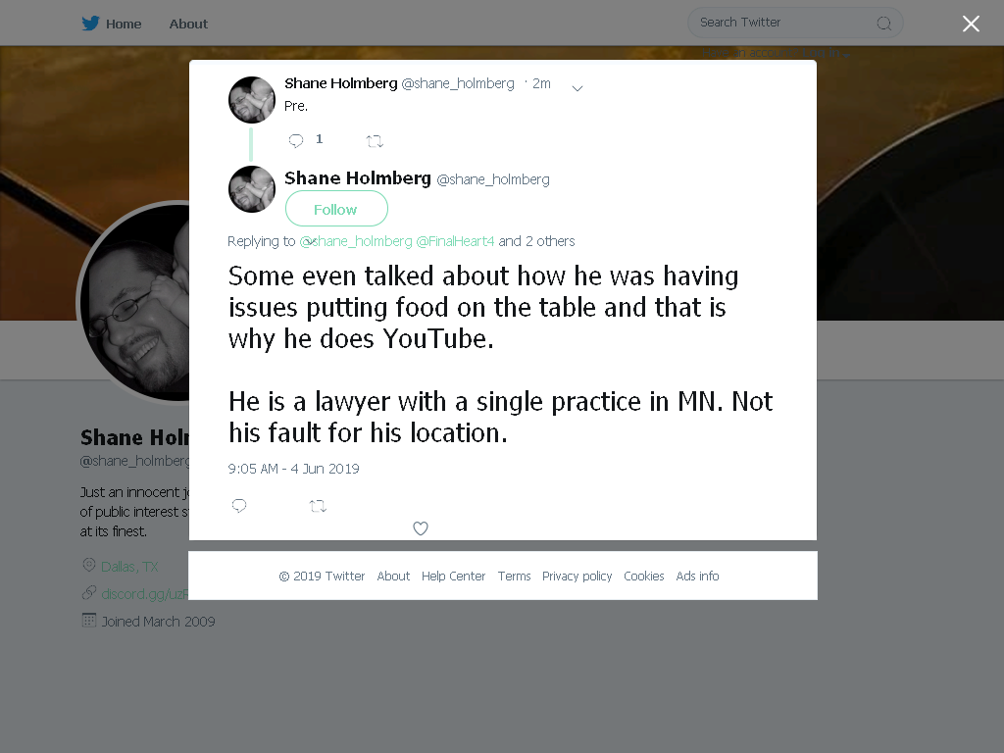
Task: Go to the Home tab
Action: coord(124,24)
